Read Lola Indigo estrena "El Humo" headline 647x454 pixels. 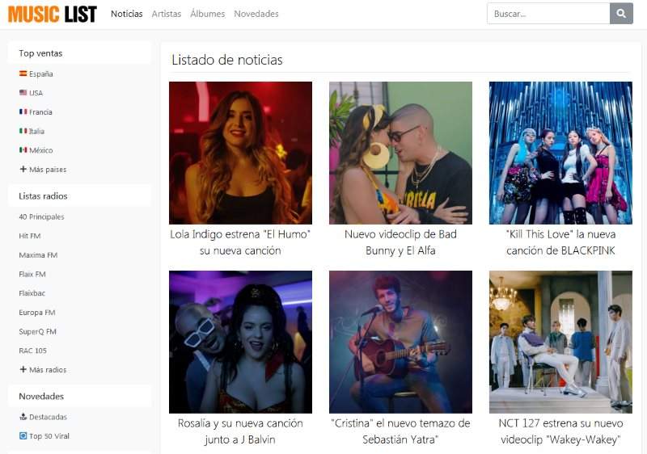coord(240,242)
